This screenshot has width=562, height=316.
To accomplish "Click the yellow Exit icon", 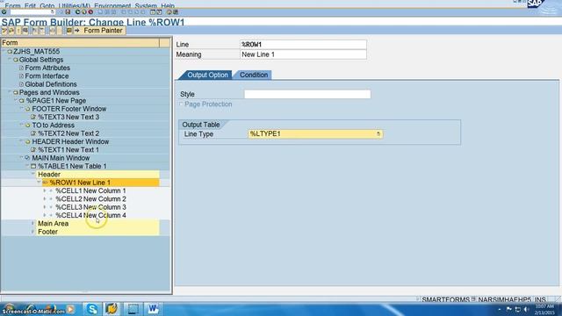I will pyautogui.click(x=84, y=11).
